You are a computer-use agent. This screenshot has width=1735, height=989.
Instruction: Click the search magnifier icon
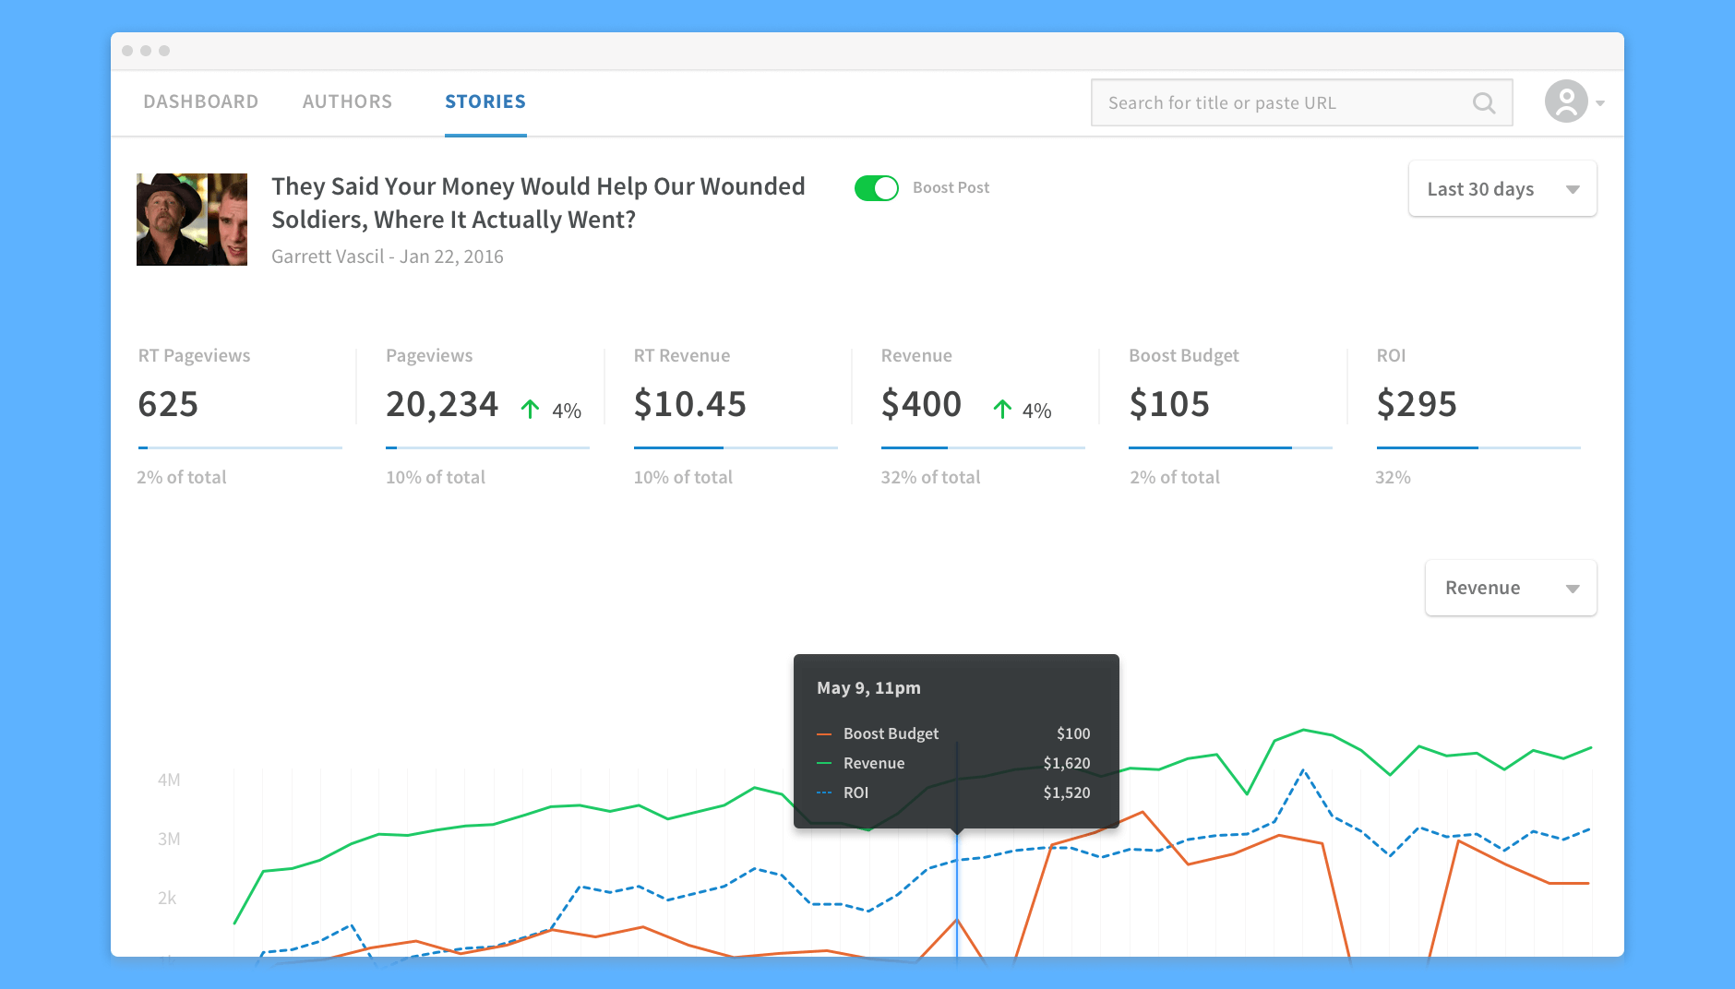[x=1483, y=103]
